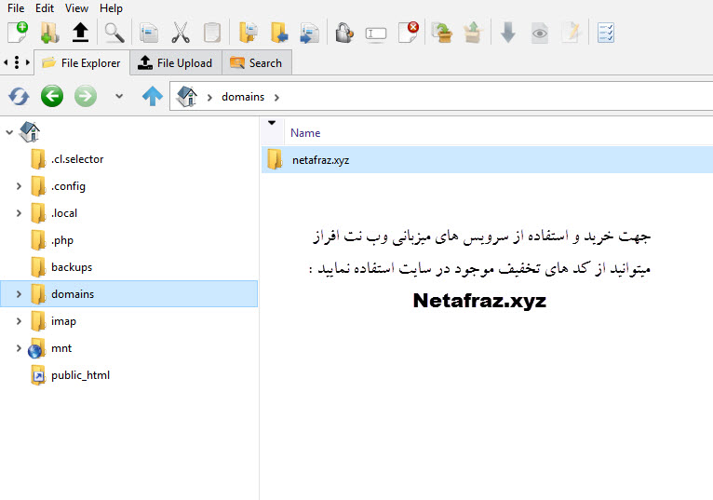Click the Move to folder icon
The image size is (713, 500).
pyautogui.click(x=278, y=33)
